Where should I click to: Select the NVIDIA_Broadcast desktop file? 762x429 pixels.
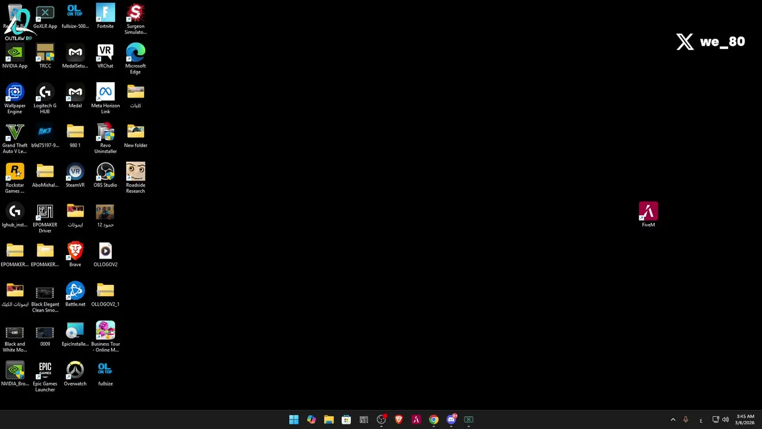[15, 374]
